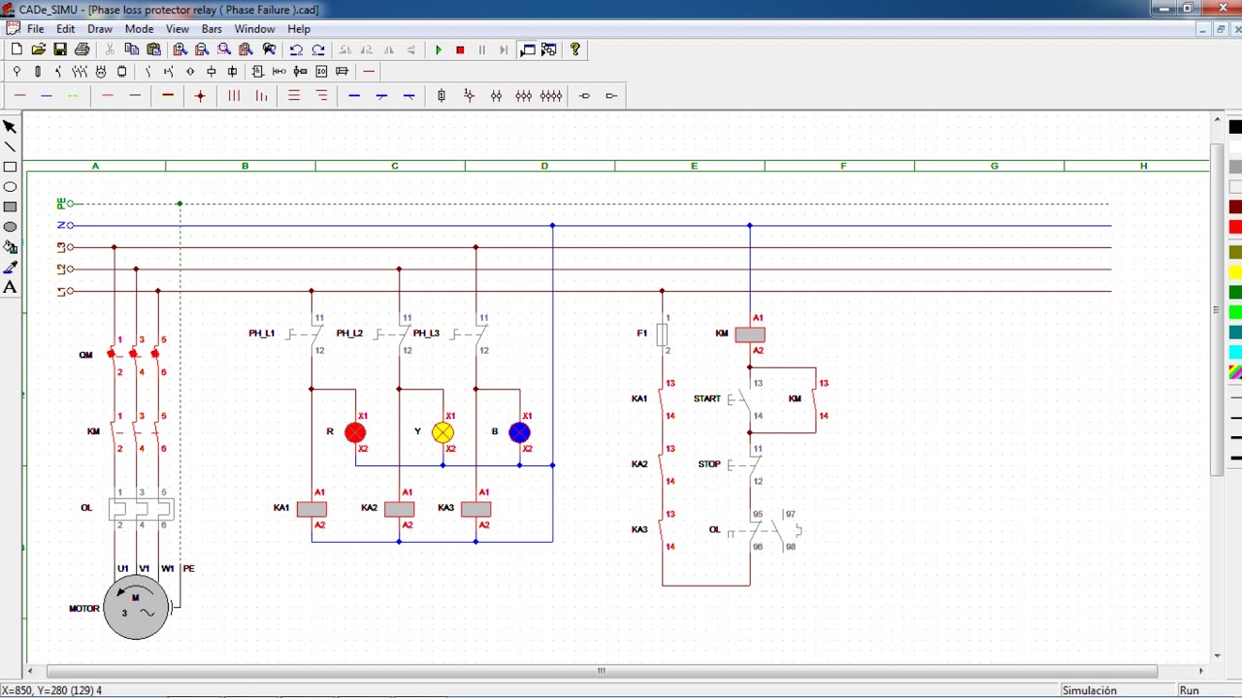Choose thickest line width option
1242x698 pixels.
1235,458
